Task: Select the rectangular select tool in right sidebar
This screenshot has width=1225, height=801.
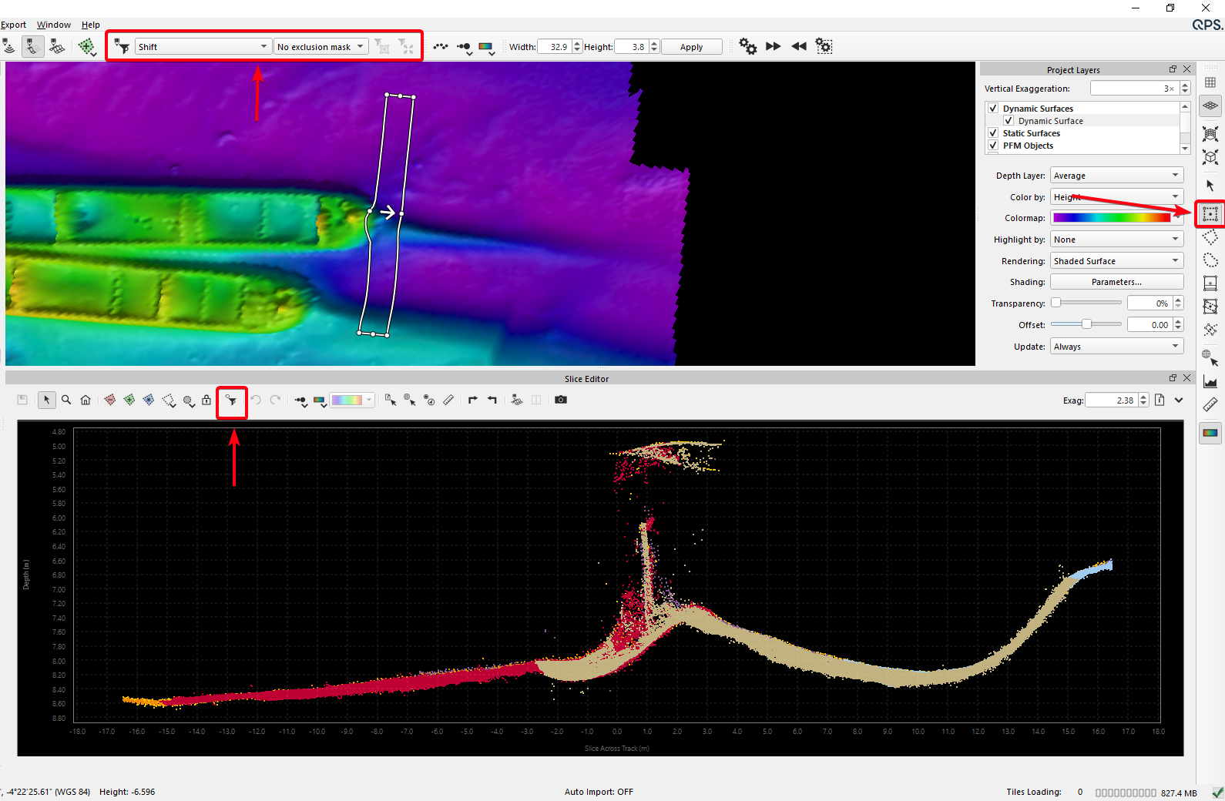Action: tap(1210, 214)
